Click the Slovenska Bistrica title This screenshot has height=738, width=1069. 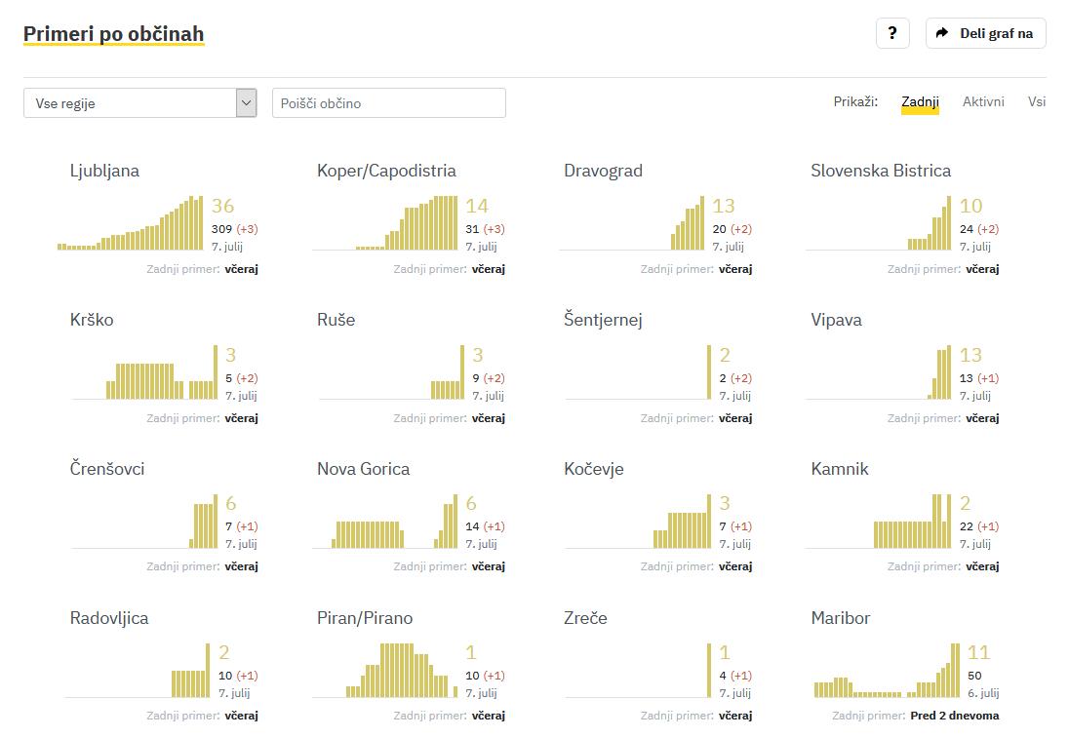coord(880,171)
